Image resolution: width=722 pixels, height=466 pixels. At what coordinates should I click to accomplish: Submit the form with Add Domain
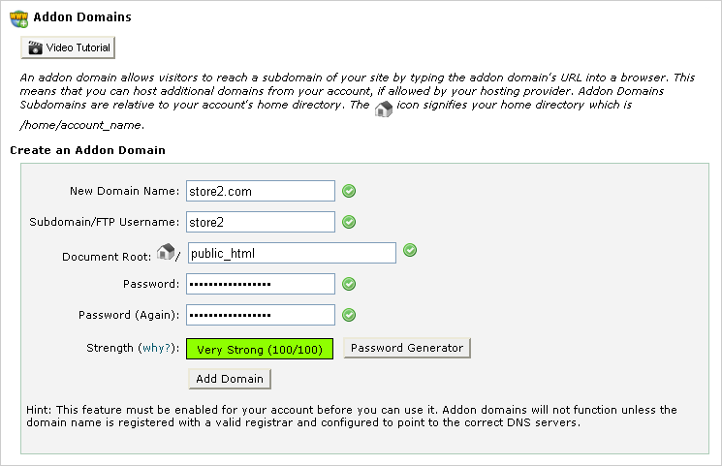(230, 379)
